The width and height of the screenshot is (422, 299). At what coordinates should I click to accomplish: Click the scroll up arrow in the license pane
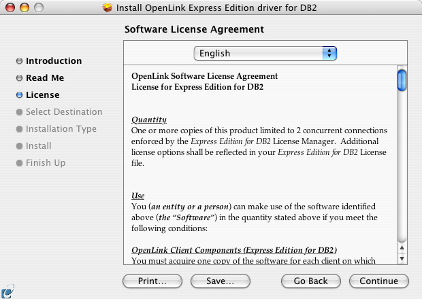[402, 247]
